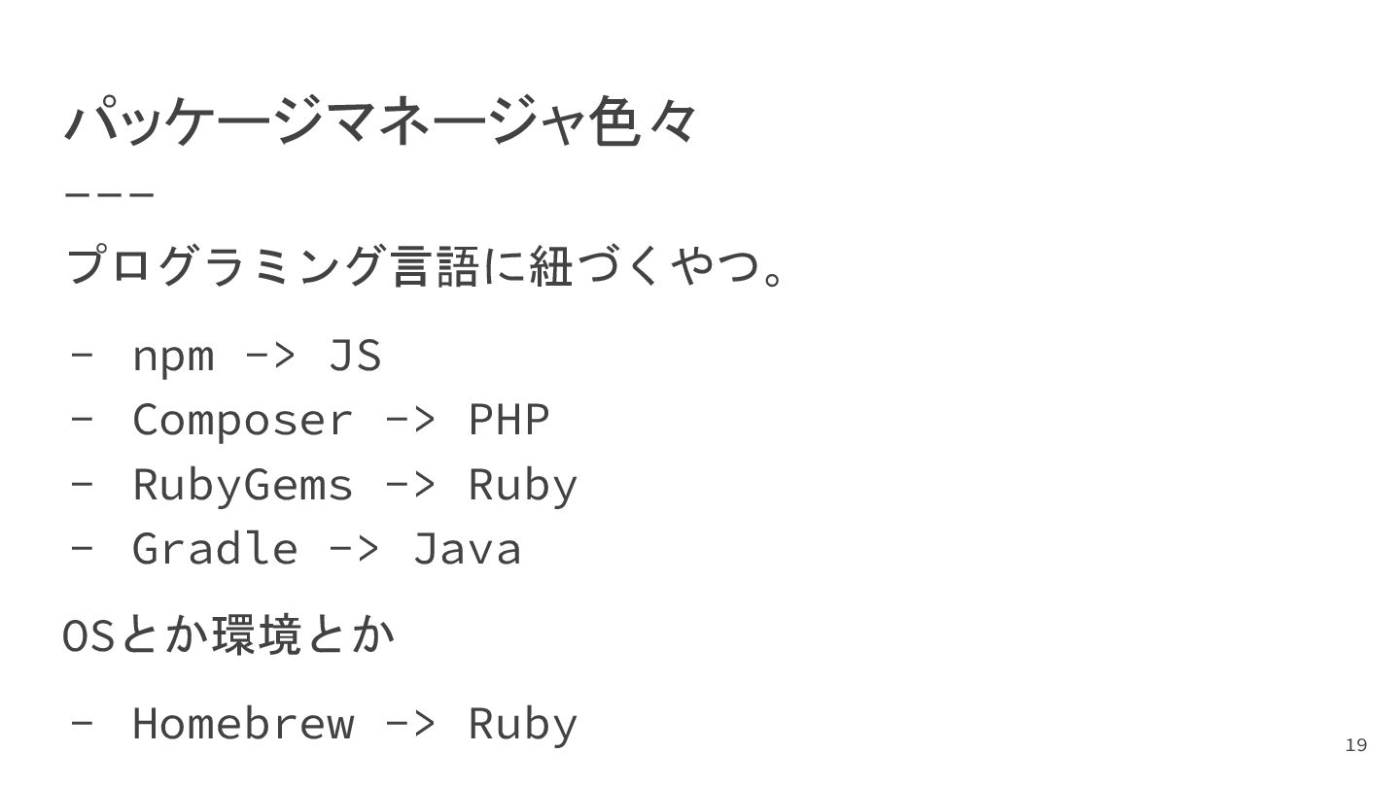Click the arrow after Composer
This screenshot has width=1400, height=787.
click(411, 421)
